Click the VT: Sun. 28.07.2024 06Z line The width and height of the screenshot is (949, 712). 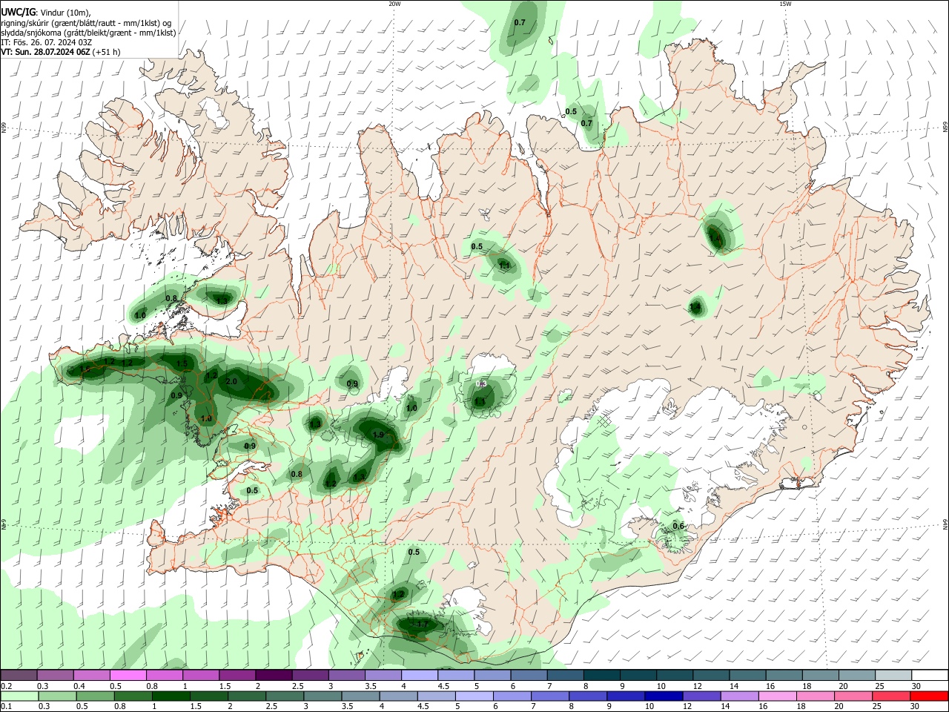click(x=61, y=52)
